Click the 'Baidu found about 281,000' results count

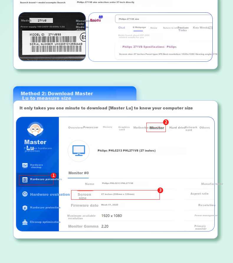[134, 36]
